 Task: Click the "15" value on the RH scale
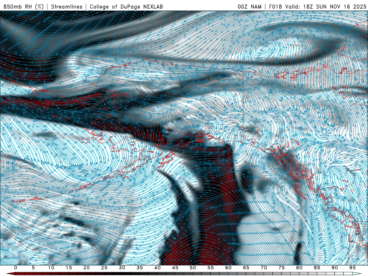click(x=69, y=268)
